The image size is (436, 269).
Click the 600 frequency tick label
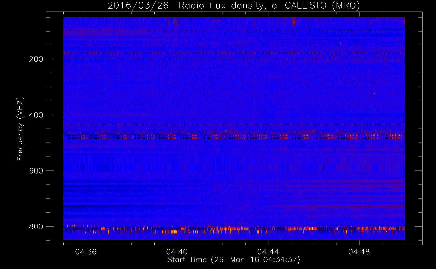(36, 171)
